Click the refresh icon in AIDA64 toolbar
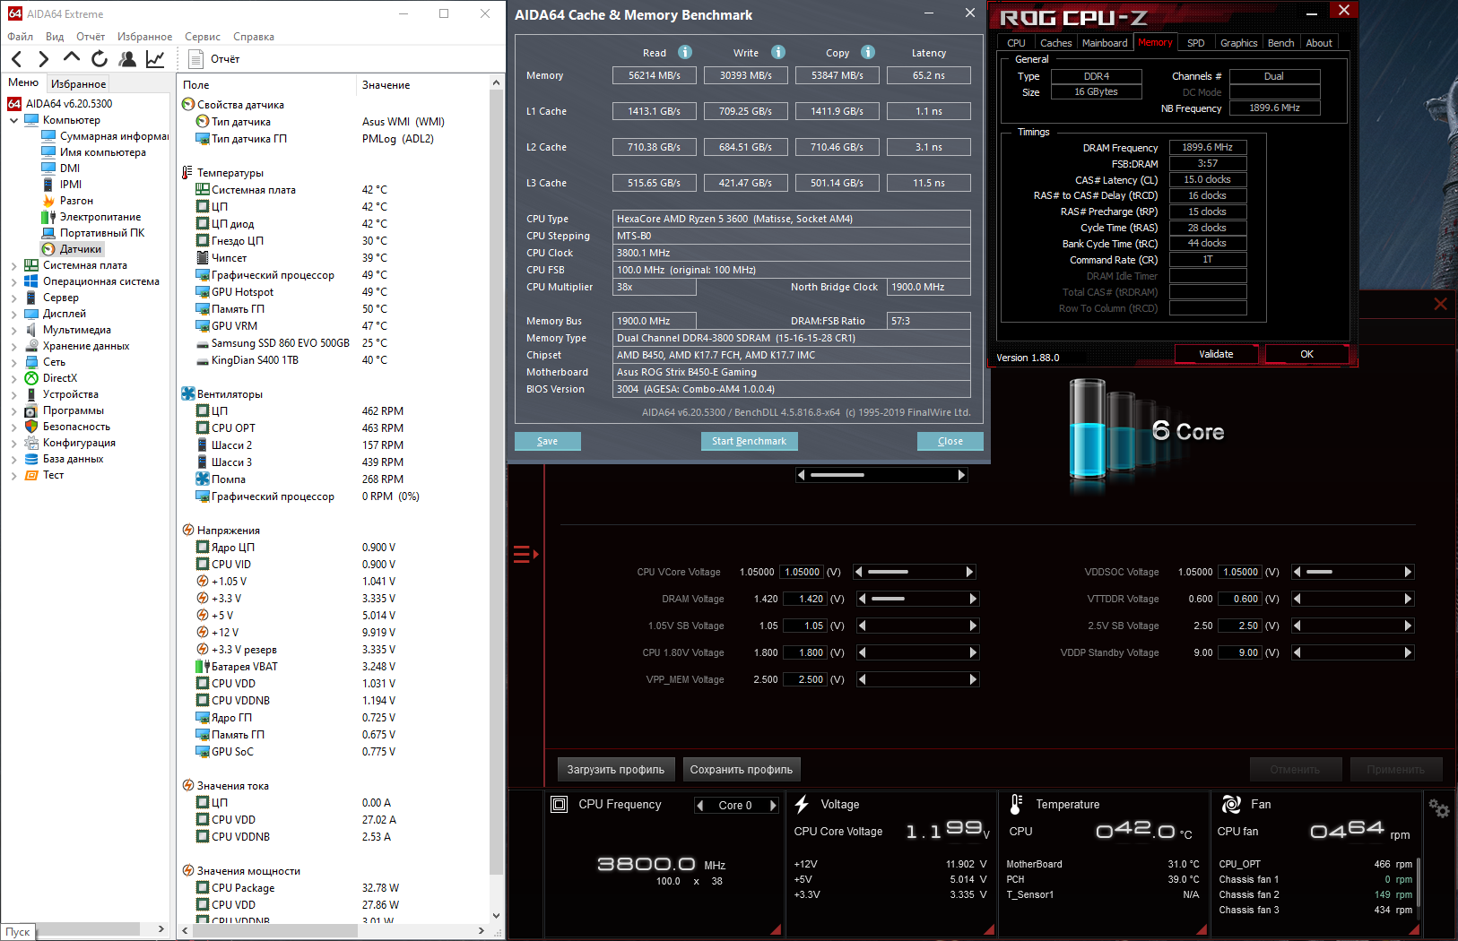This screenshot has width=1458, height=941. [x=100, y=59]
